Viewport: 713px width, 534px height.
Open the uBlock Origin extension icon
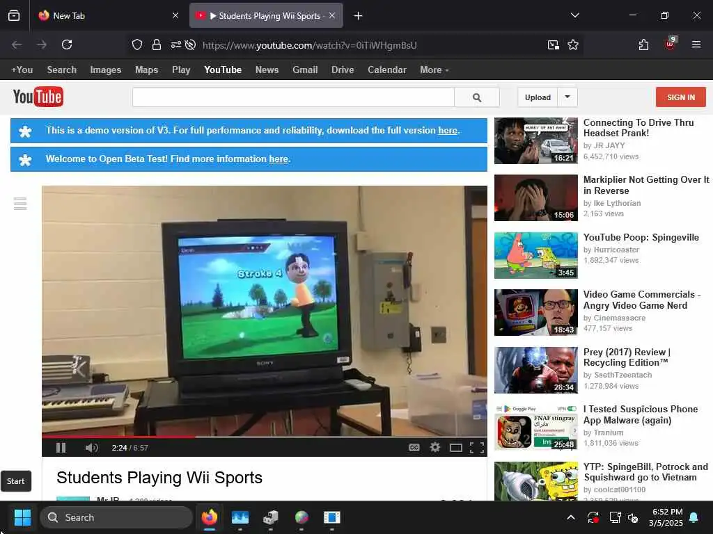(670, 44)
